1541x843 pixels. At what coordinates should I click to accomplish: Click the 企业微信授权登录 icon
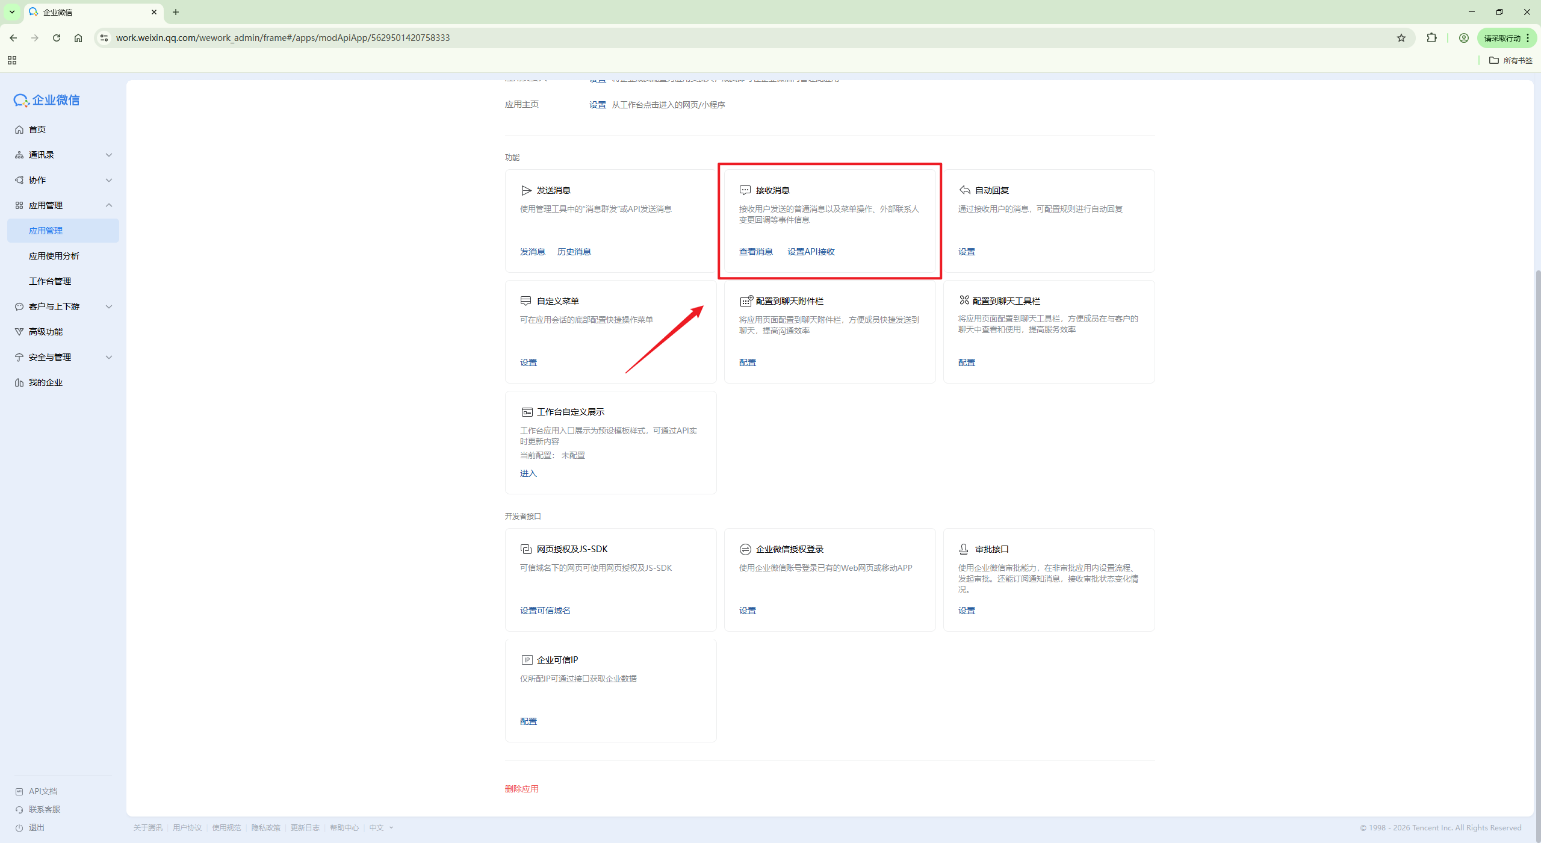click(x=745, y=549)
